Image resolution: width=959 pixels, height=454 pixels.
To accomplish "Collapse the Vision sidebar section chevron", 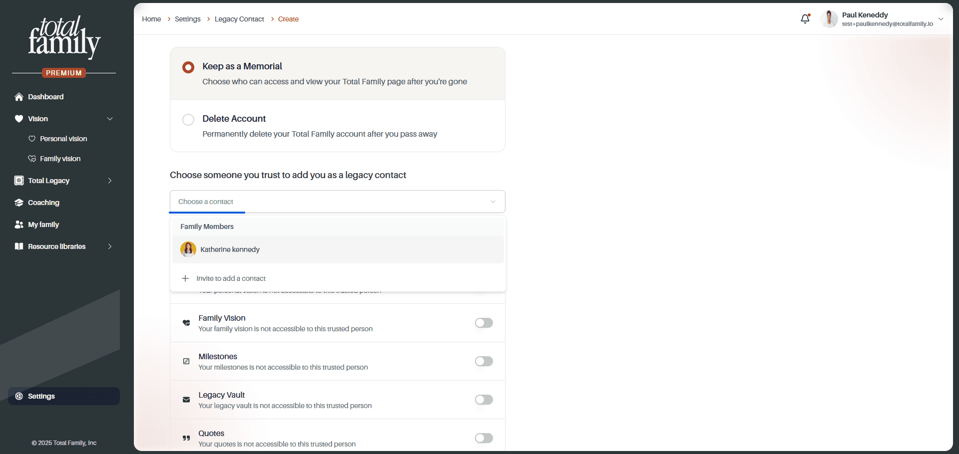I will point(110,119).
